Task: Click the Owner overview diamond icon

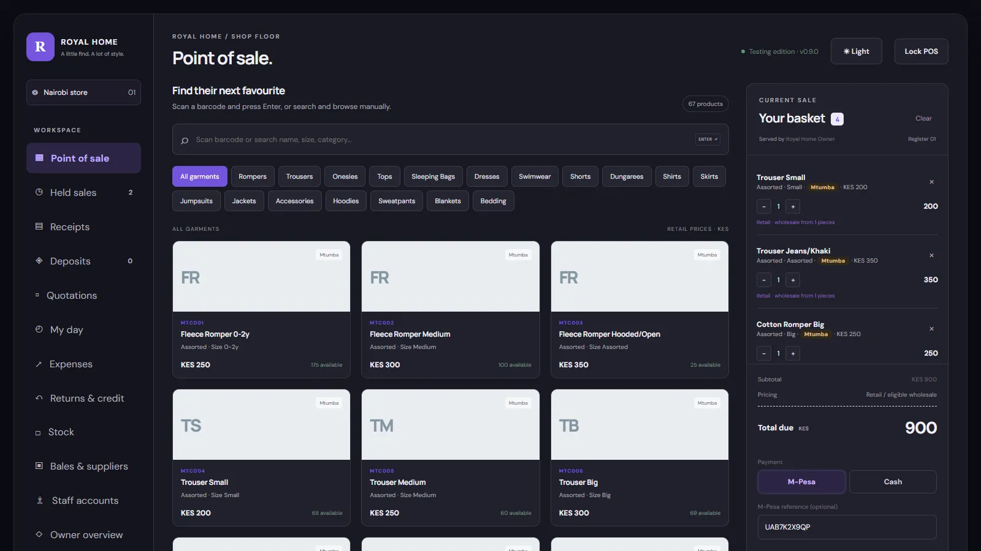Action: pos(39,534)
